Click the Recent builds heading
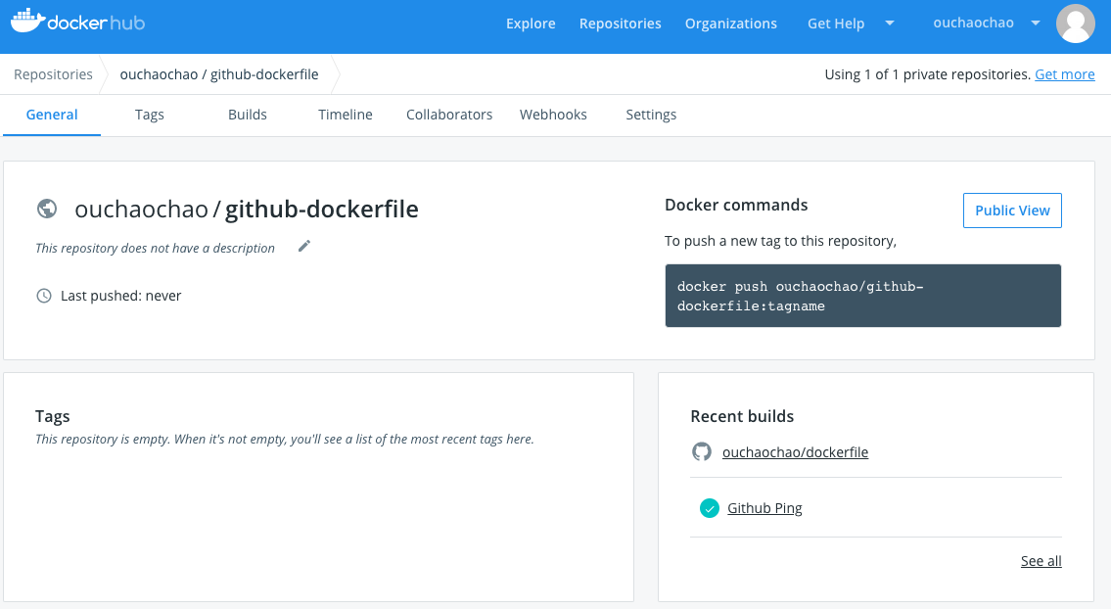The height and width of the screenshot is (609, 1111). [x=742, y=416]
